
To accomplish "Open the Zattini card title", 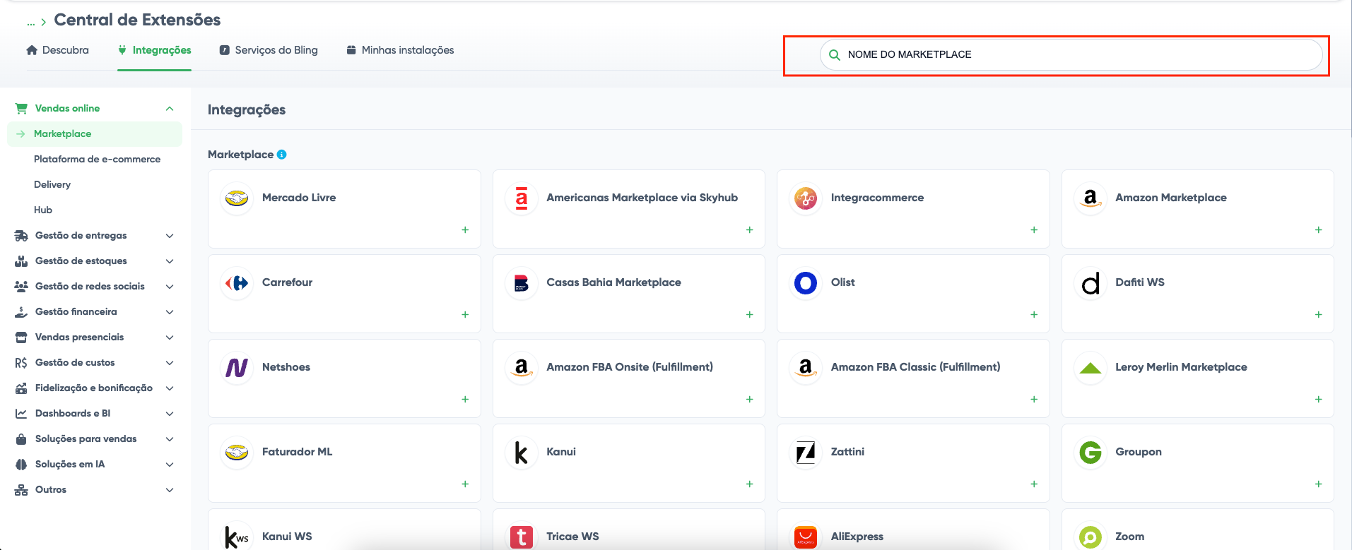I will click(x=847, y=452).
